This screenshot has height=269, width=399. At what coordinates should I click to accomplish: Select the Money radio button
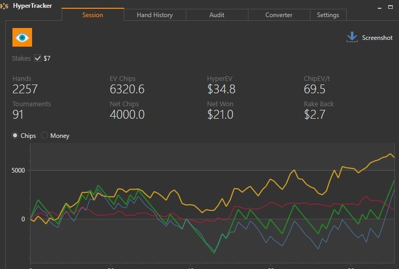tap(44, 136)
